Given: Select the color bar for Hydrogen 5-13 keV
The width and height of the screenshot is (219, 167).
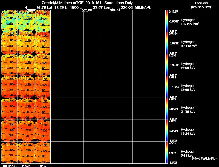Looking at the screenshot, I should 167,152.
